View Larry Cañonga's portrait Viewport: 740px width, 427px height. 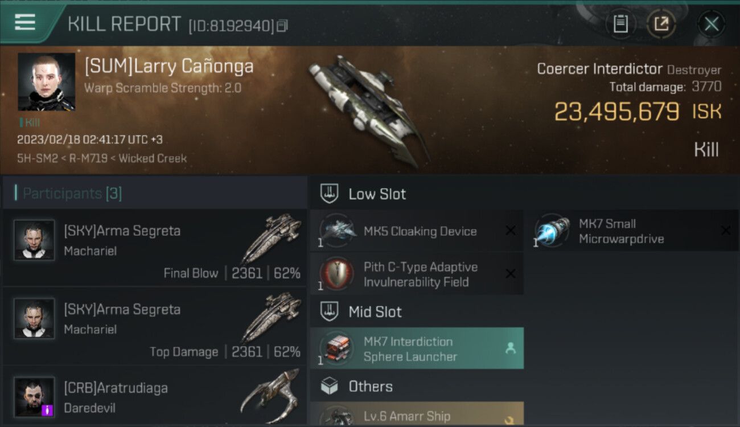(46, 82)
